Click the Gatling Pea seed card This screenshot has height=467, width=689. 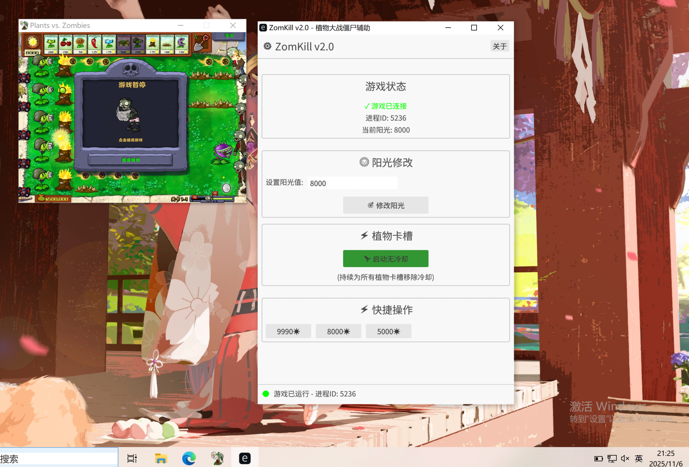click(x=138, y=44)
